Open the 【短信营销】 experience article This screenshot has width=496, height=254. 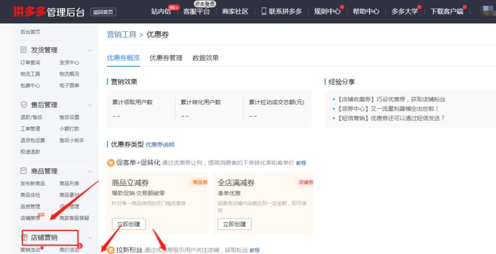coord(391,118)
